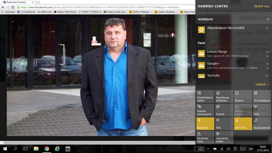Screen dimensions: 272x153
Task: Open File Explorer from the taskbar
Action: (x=36, y=149)
